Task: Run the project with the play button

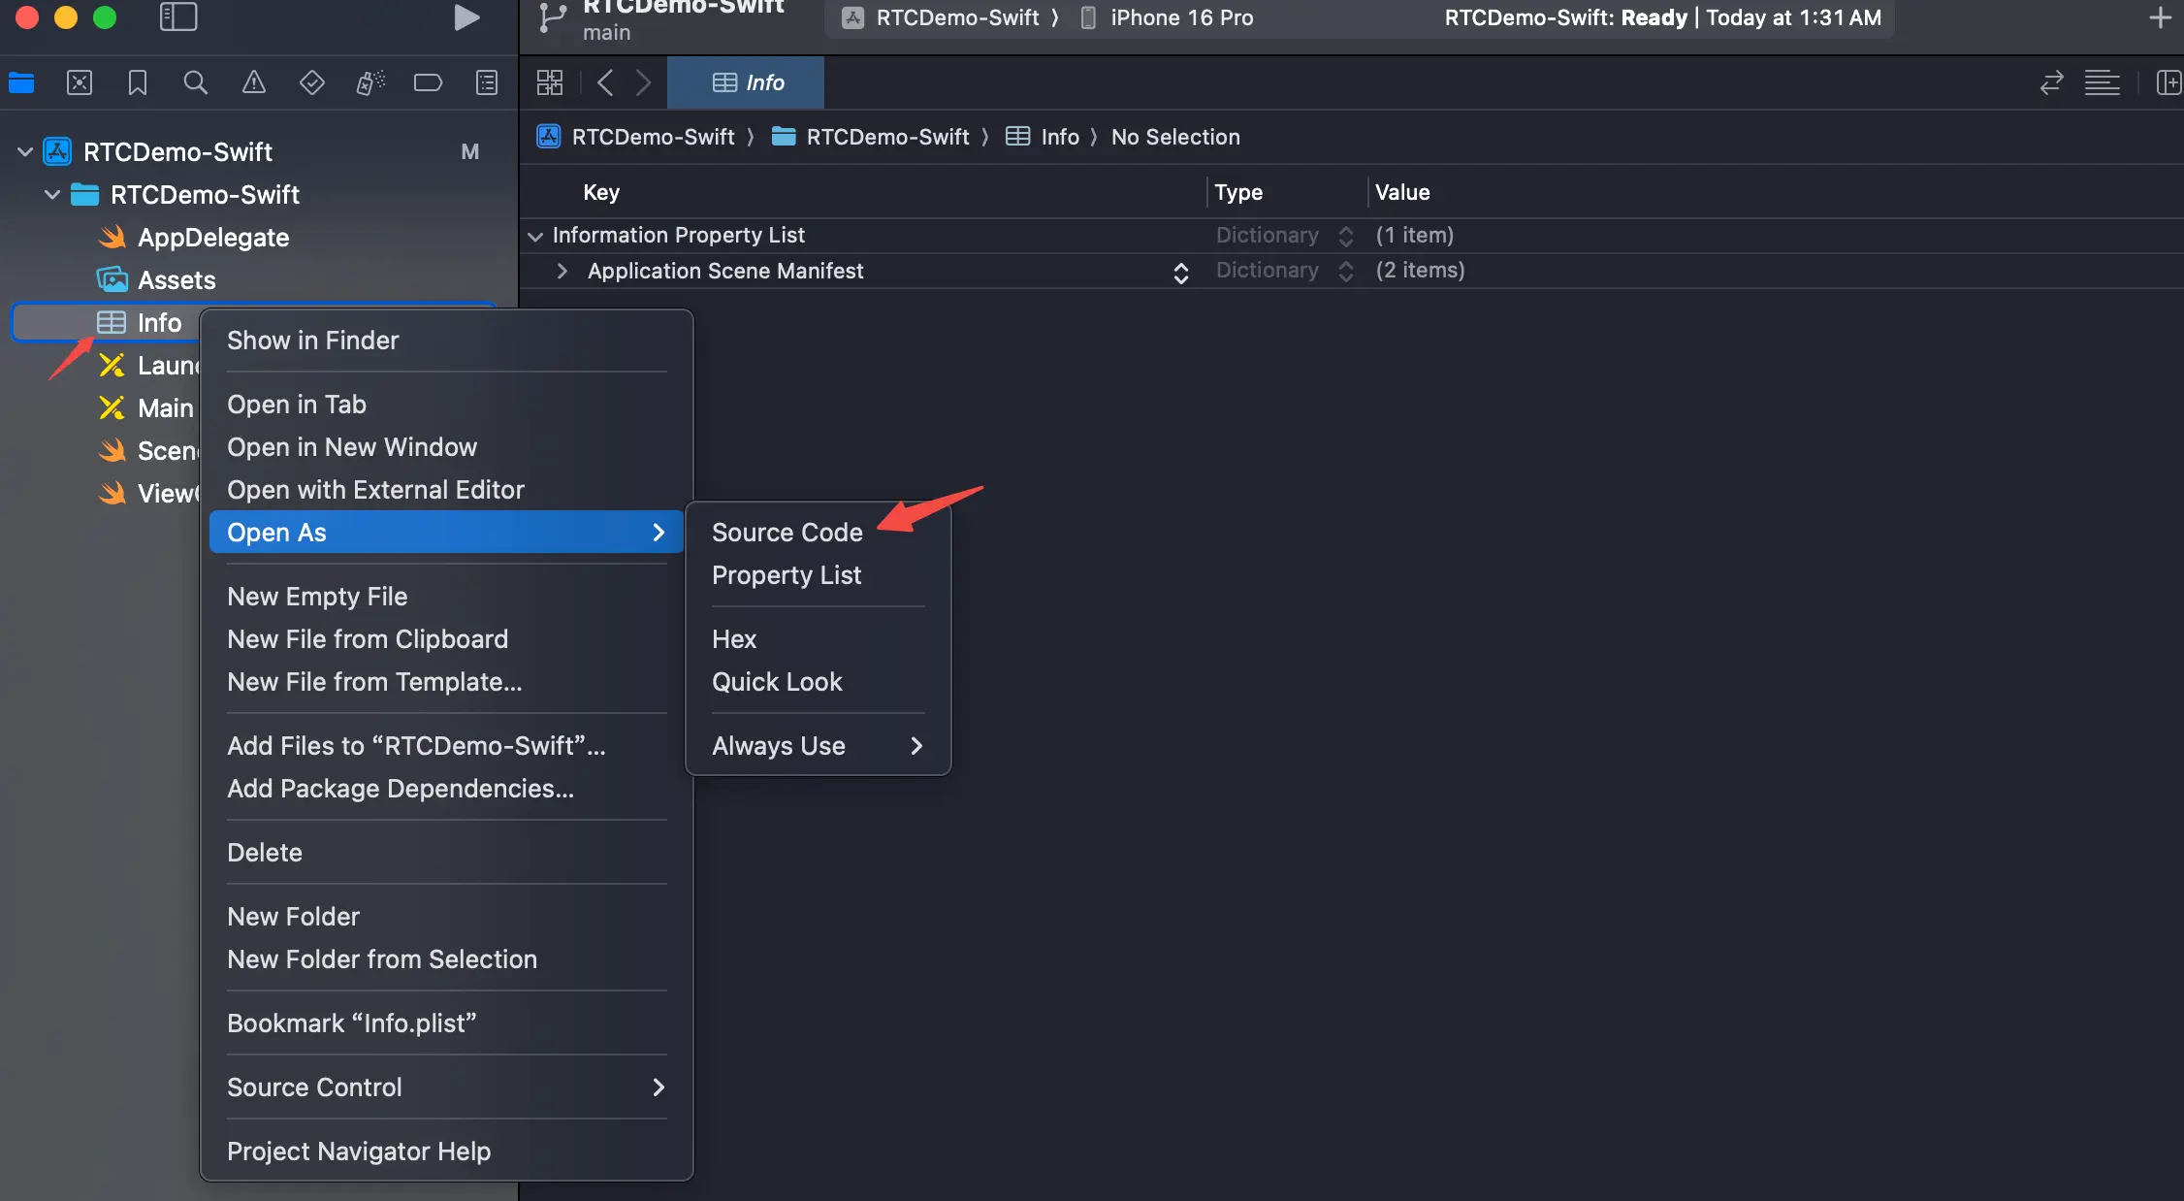Action: (x=466, y=16)
